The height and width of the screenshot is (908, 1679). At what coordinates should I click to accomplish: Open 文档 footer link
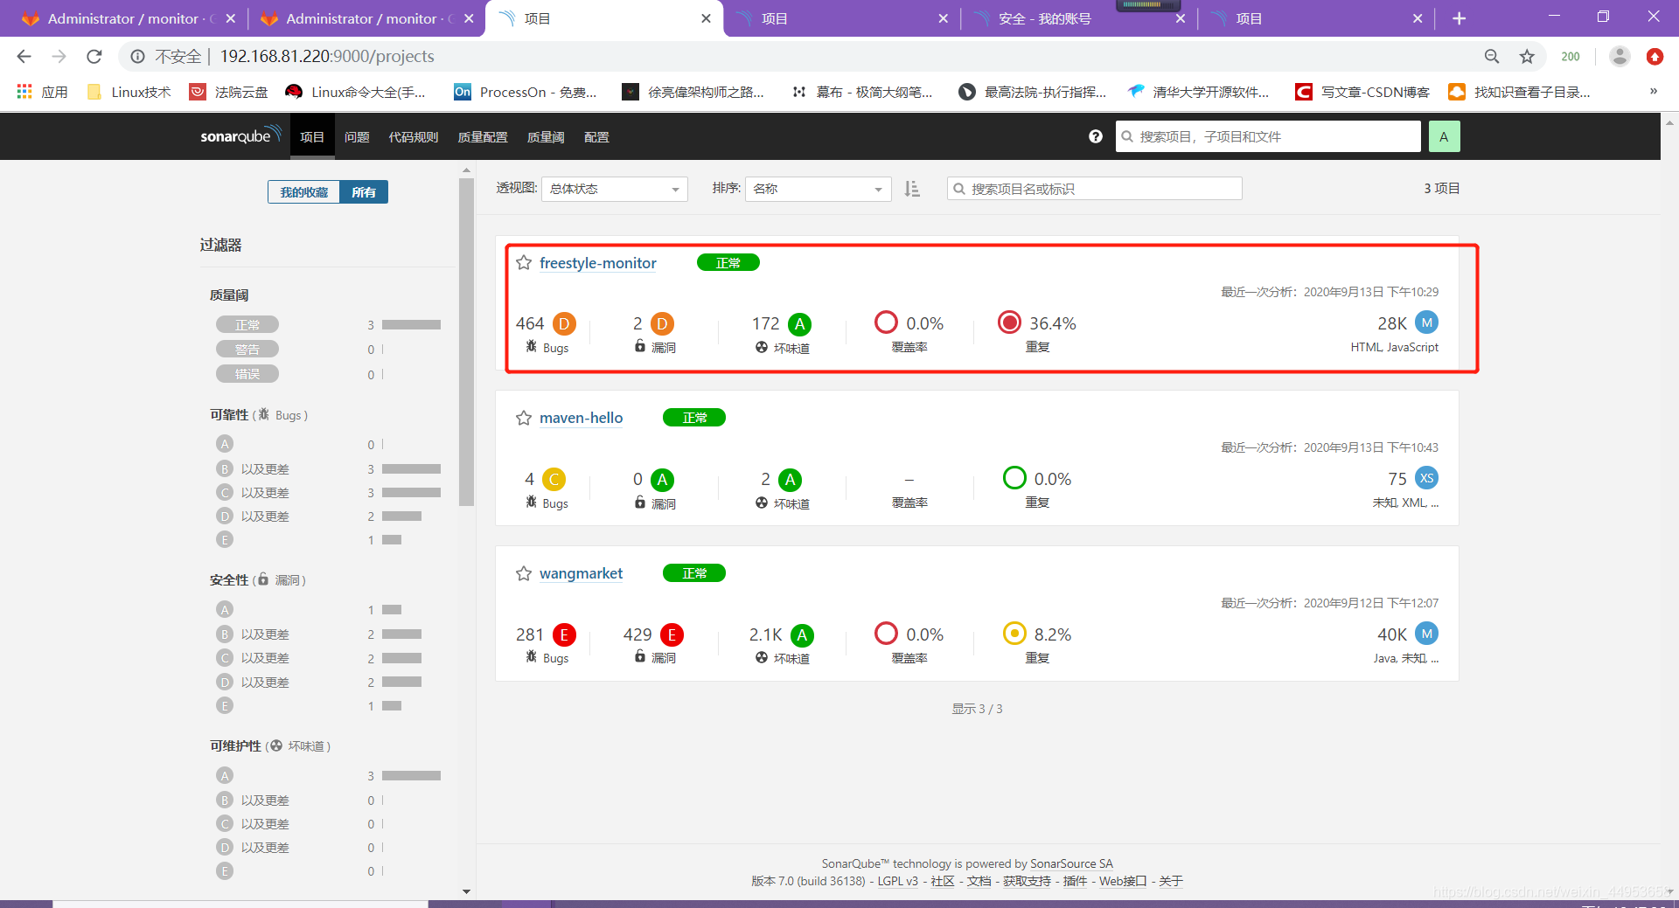(x=979, y=881)
